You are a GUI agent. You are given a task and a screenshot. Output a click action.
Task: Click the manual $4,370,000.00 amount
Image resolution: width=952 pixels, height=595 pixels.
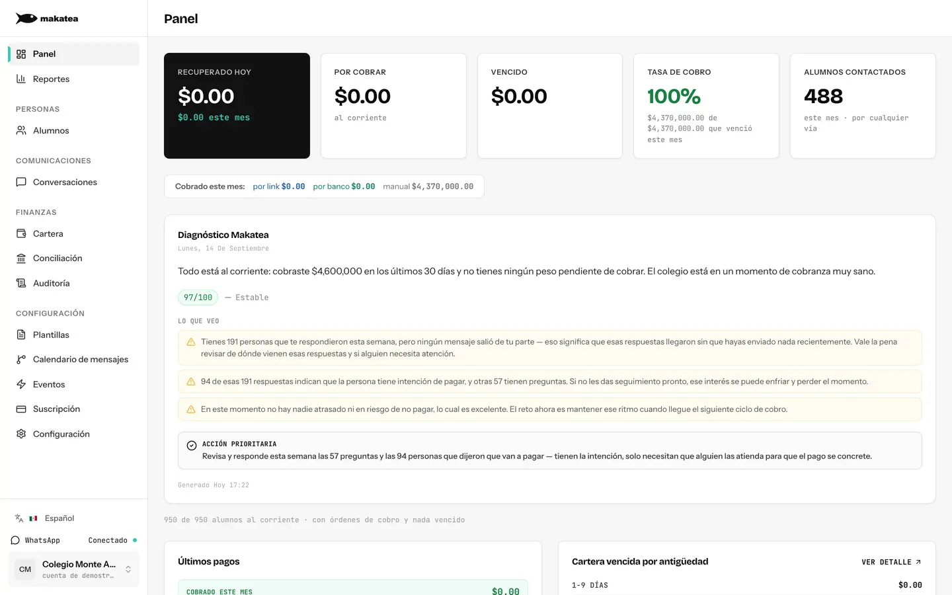pyautogui.click(x=428, y=186)
